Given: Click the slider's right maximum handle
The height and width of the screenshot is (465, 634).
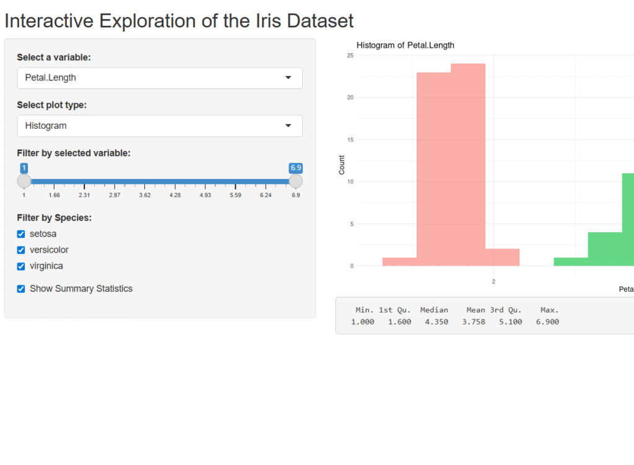Looking at the screenshot, I should pos(296,181).
